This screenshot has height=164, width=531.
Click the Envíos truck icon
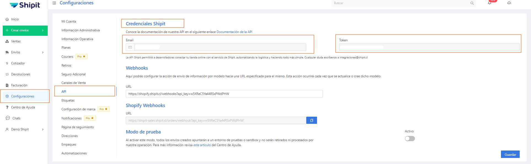coord(7,52)
